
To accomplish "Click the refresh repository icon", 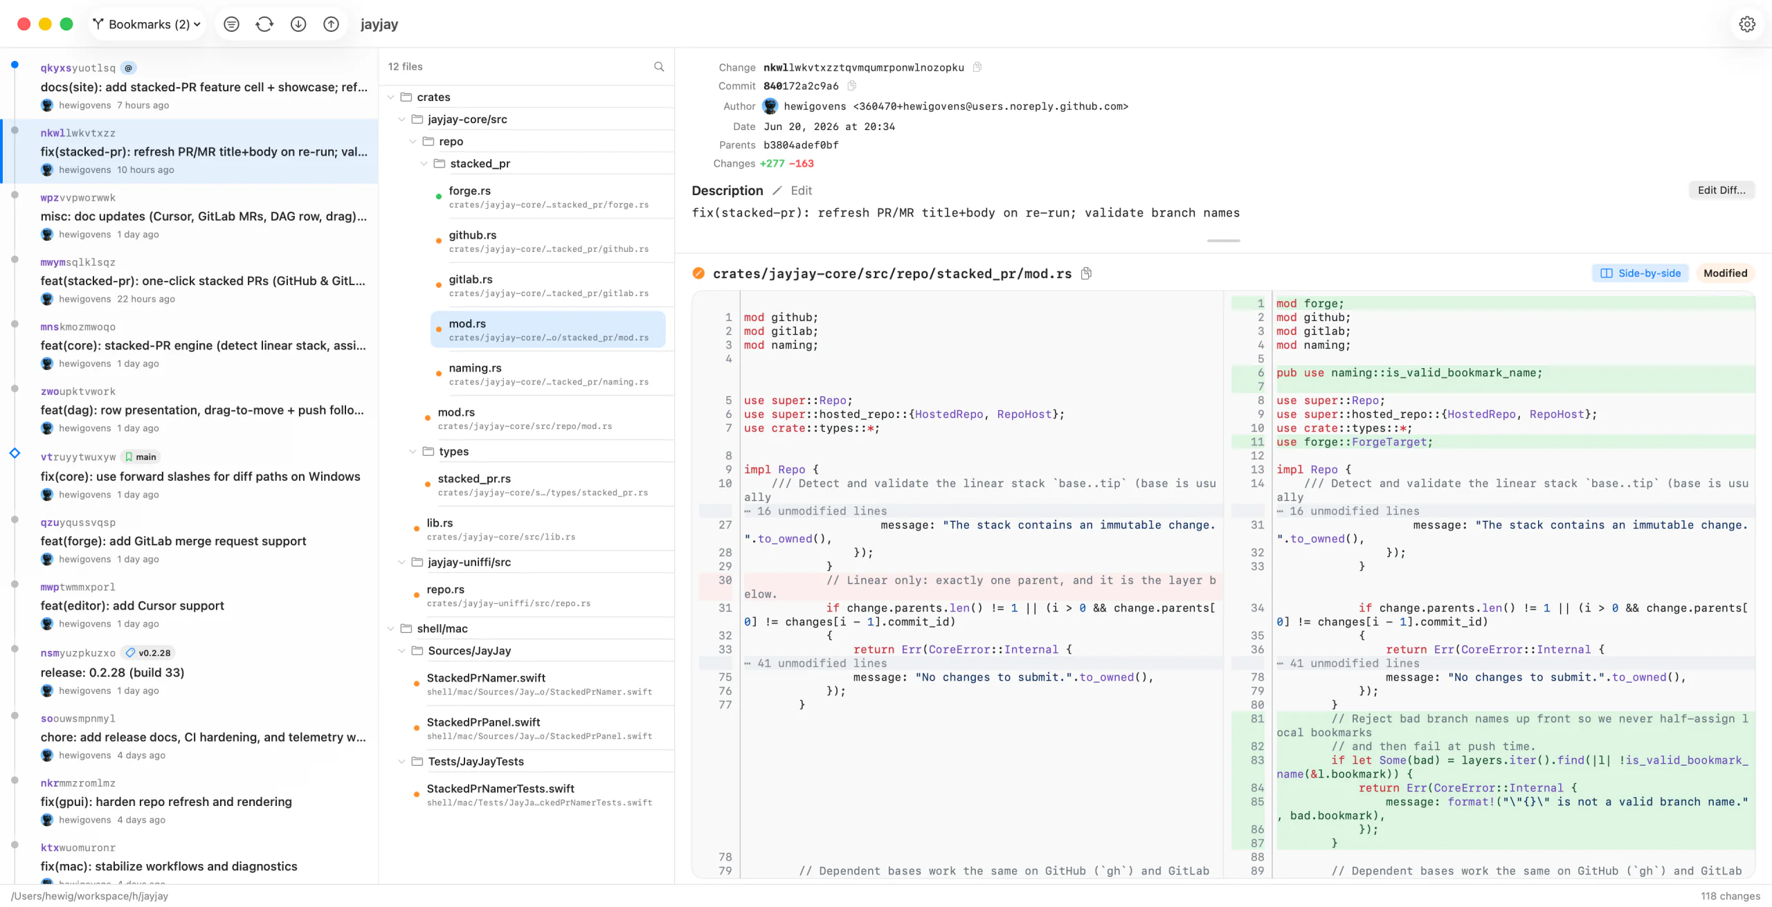I will [264, 24].
